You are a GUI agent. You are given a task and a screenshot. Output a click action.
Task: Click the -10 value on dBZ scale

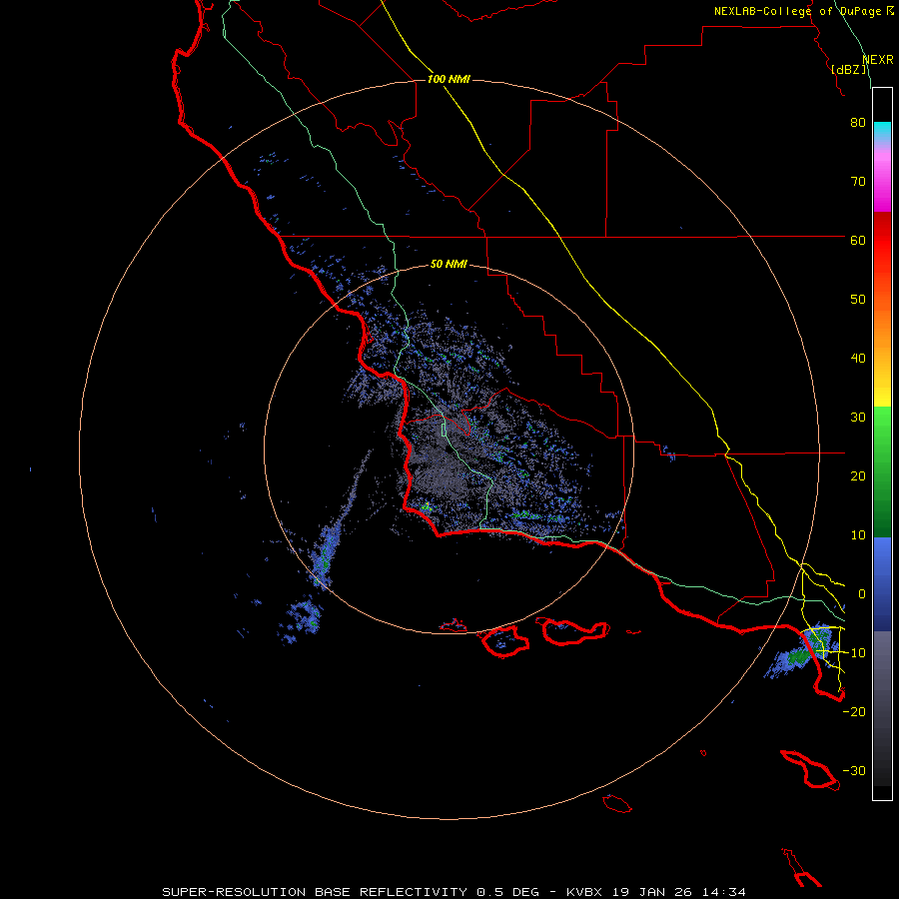(x=854, y=653)
